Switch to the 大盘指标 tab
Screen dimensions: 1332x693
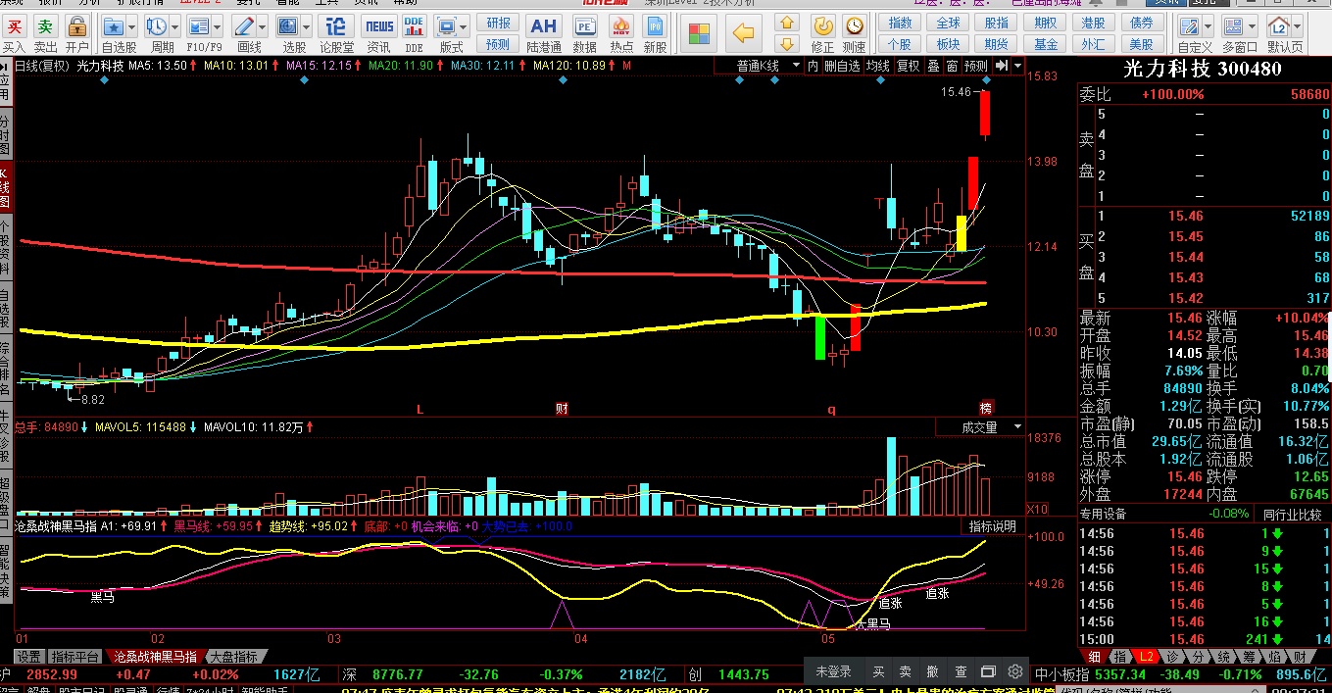coord(233,657)
